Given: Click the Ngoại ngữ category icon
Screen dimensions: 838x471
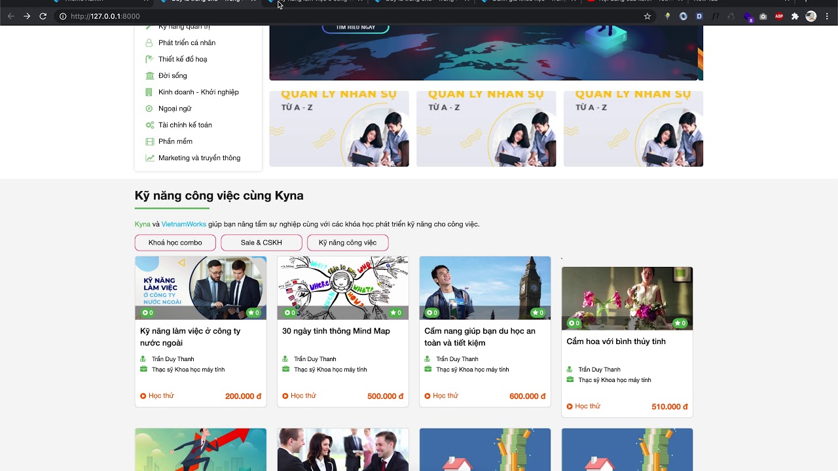Looking at the screenshot, I should point(149,109).
